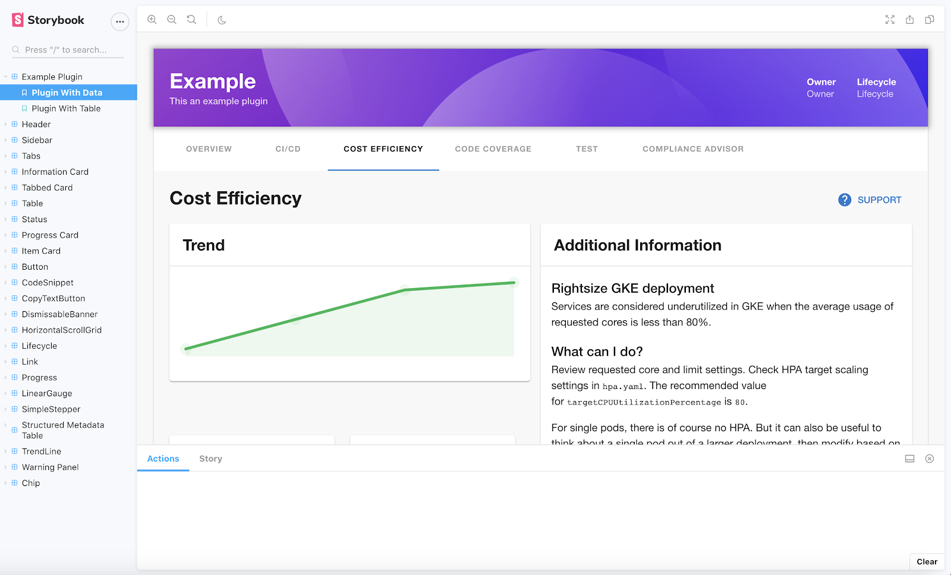The width and height of the screenshot is (951, 575).
Task: Click the copy canvas link icon
Action: point(930,20)
